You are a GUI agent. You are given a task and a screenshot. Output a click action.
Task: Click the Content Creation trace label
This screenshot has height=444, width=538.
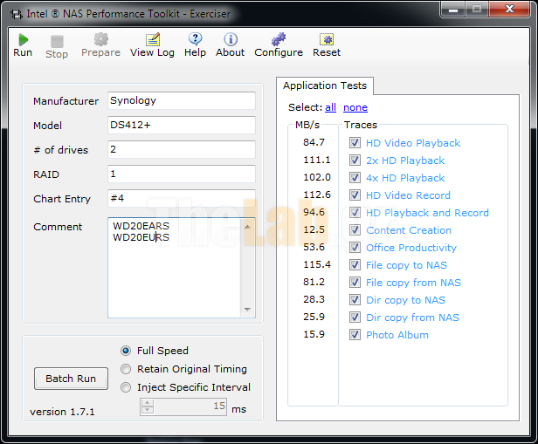[409, 230]
